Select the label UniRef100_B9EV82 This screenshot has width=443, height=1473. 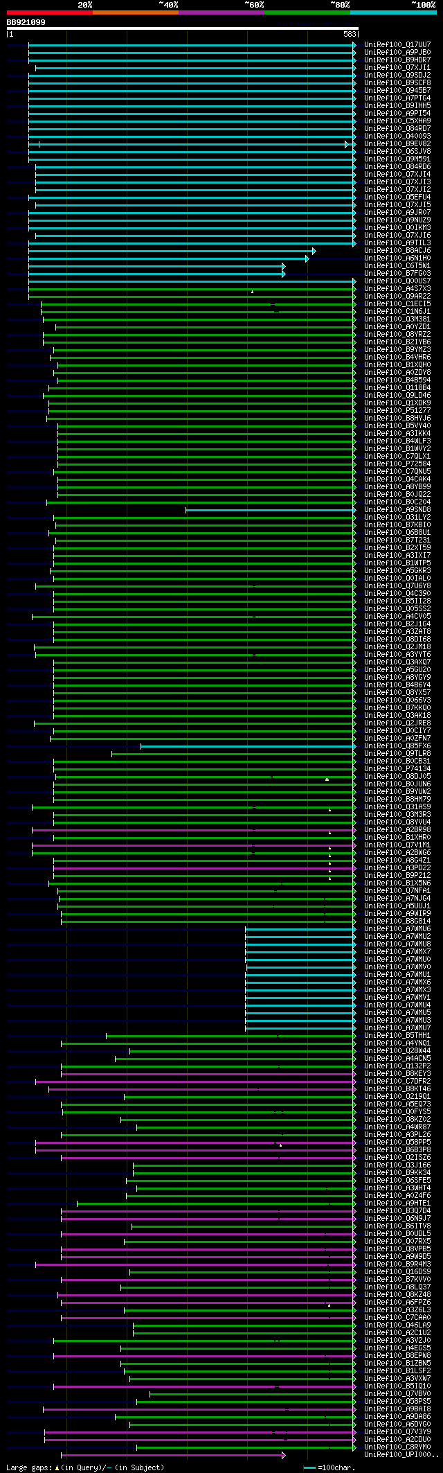[397, 143]
